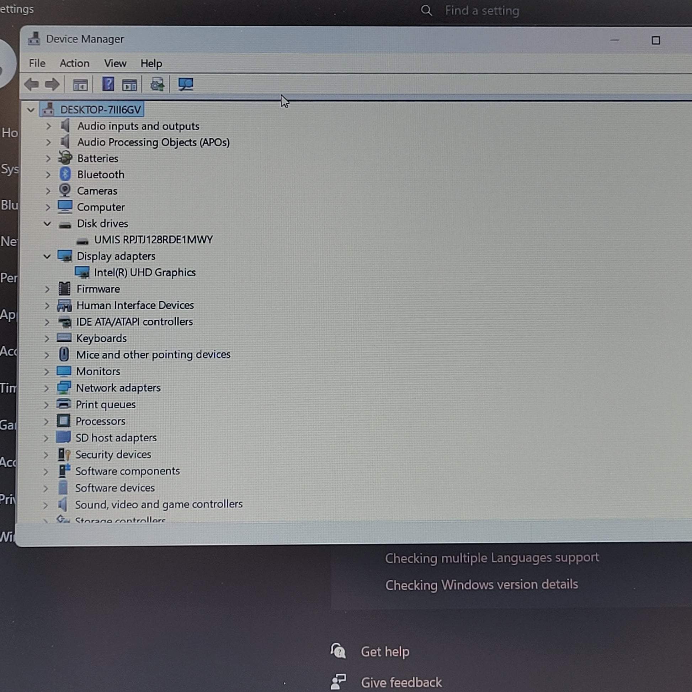This screenshot has height=692, width=692.
Task: Click the Back arrow toolbar icon
Action: tap(32, 85)
